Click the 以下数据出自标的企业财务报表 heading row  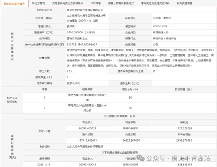coord(120,153)
